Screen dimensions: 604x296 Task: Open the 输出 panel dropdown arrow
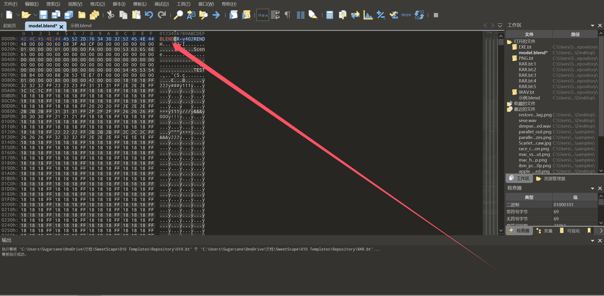(x=593, y=241)
